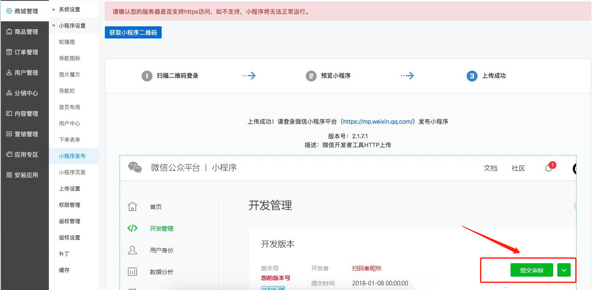
Task: Click the WeChat logo icon
Action: [135, 168]
